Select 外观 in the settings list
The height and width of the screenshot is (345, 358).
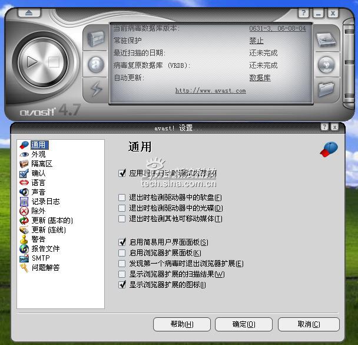point(38,155)
